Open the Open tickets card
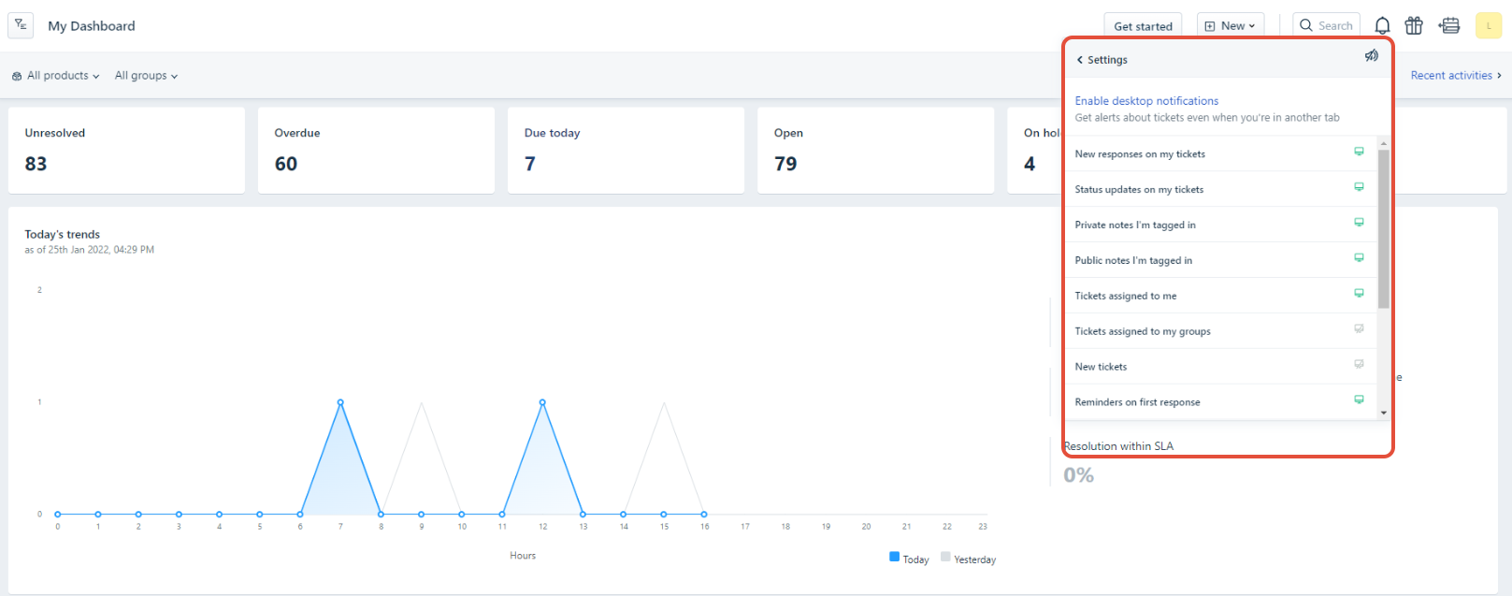This screenshot has height=596, width=1512. pos(875,151)
